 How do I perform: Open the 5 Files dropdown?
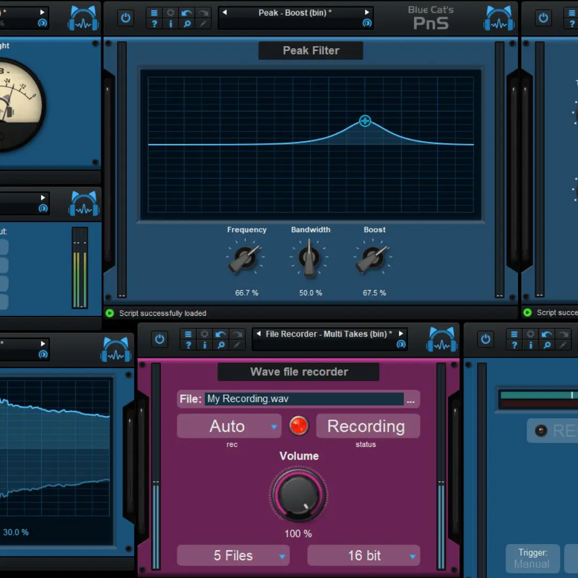(233, 555)
